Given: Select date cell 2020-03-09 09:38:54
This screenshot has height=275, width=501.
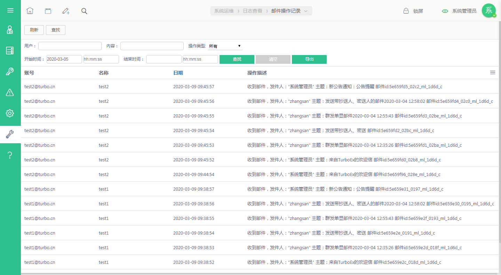Looking at the screenshot, I should tap(194, 233).
